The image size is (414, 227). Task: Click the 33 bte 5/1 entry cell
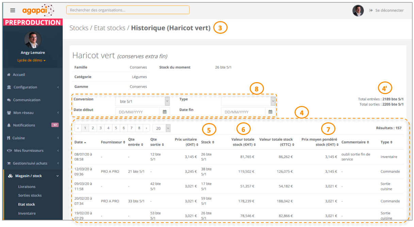pos(136,201)
